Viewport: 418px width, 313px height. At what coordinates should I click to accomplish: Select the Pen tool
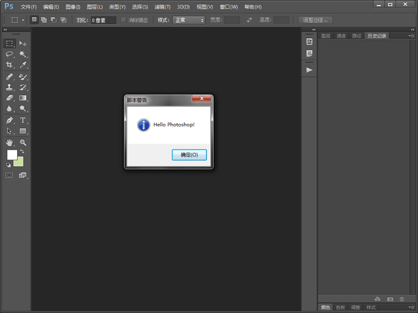9,120
